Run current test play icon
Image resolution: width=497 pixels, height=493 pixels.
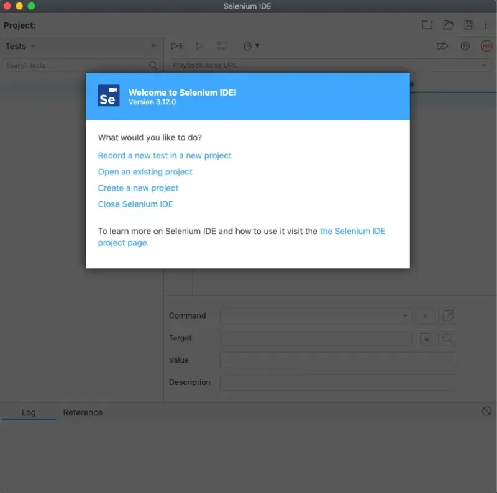pos(199,46)
